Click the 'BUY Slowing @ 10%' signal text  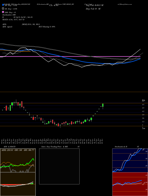tap(47, 27)
